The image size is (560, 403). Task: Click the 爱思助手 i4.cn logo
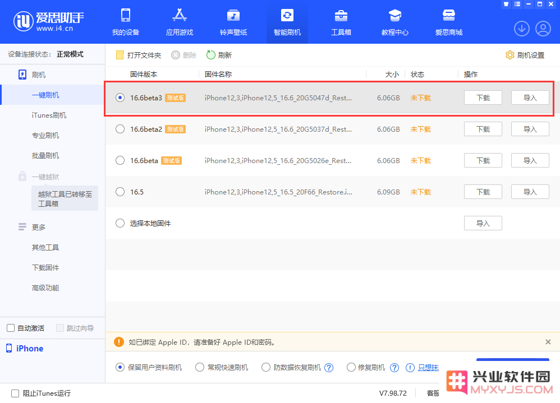pos(49,21)
